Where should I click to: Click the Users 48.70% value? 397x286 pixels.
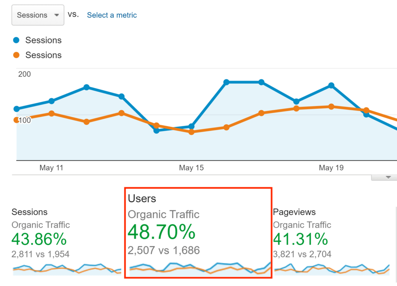[x=161, y=232]
